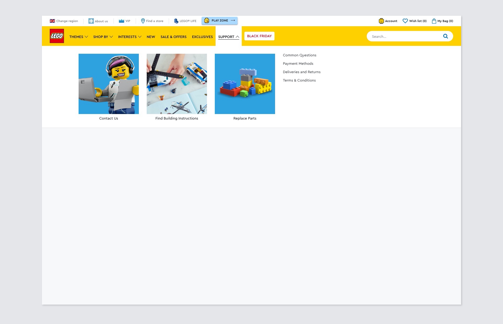The height and width of the screenshot is (324, 503).
Task: Expand the Interests chevron
Action: pyautogui.click(x=140, y=37)
